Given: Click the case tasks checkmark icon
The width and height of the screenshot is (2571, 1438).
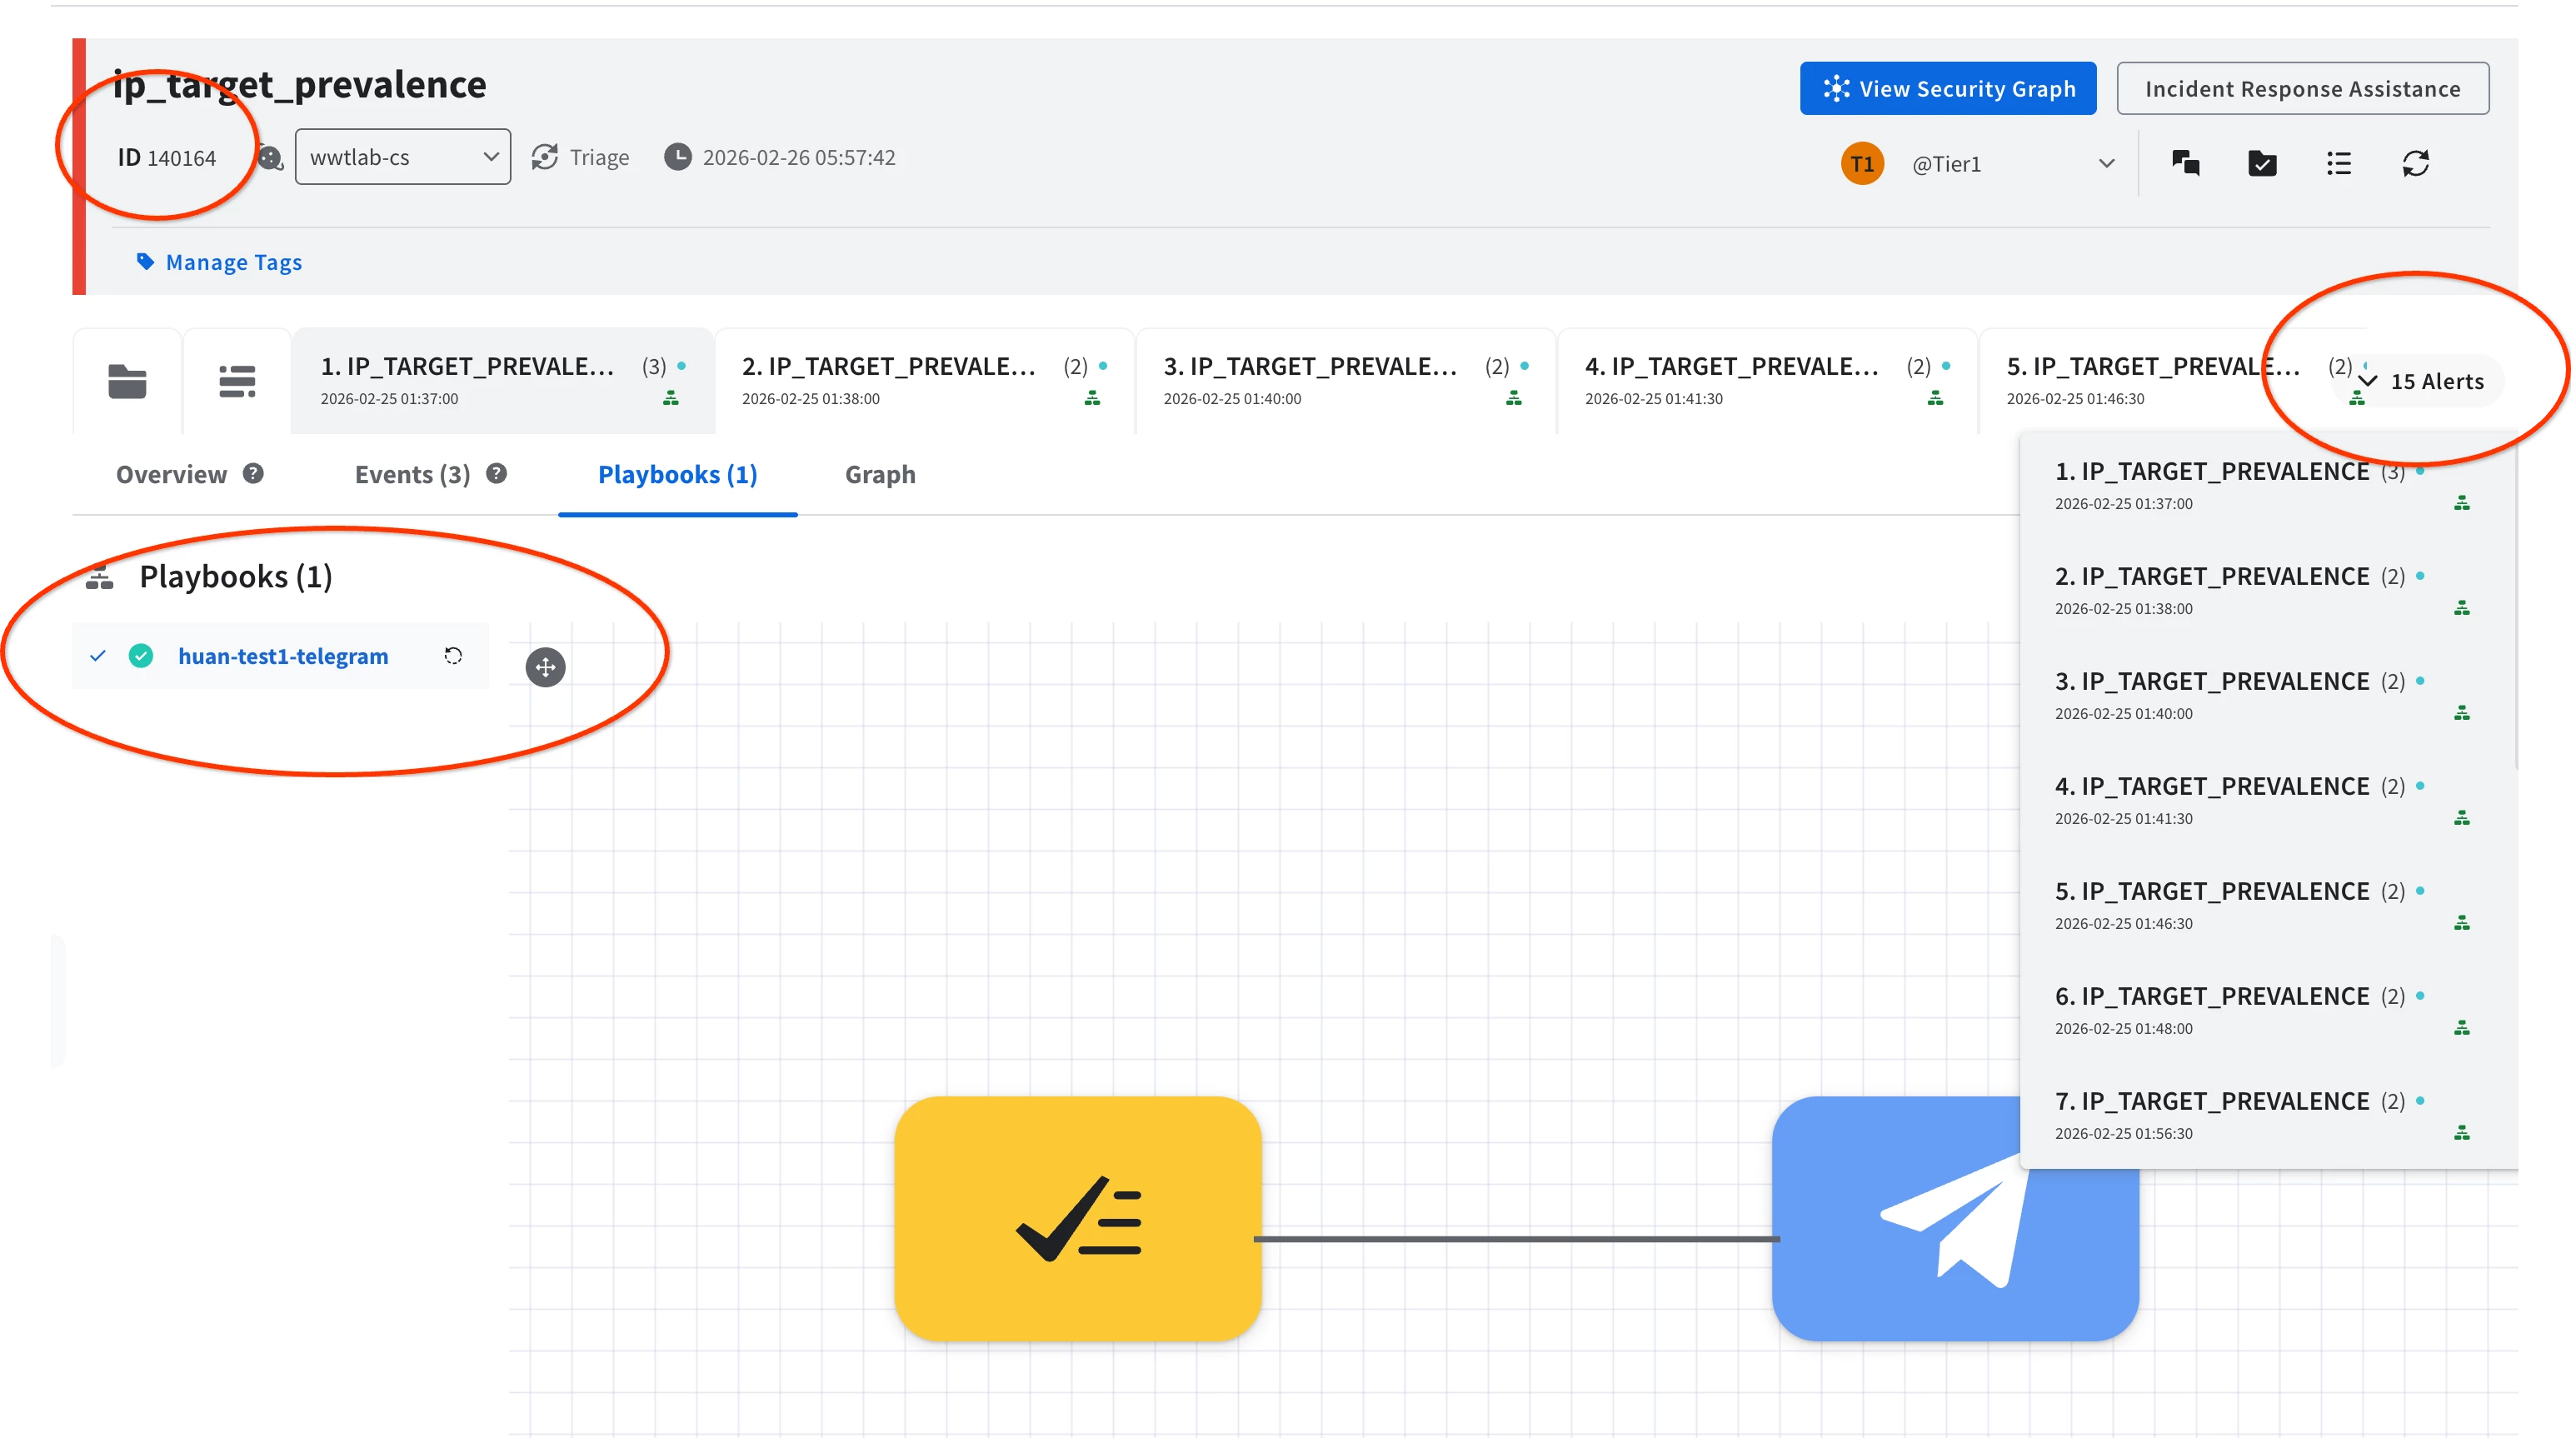Looking at the screenshot, I should [x=2262, y=162].
